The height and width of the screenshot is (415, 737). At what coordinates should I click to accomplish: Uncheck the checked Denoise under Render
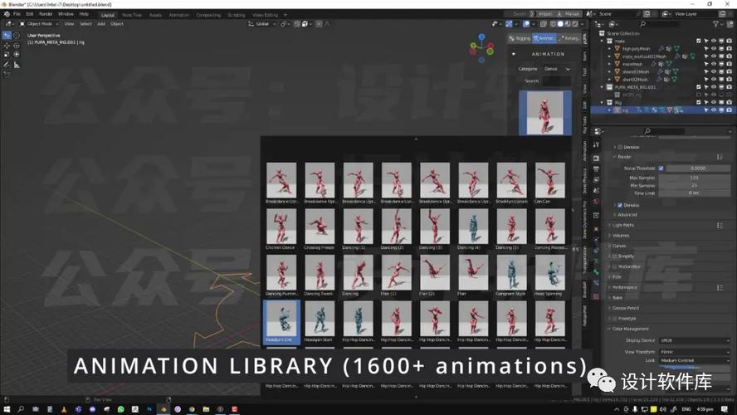[620, 205]
